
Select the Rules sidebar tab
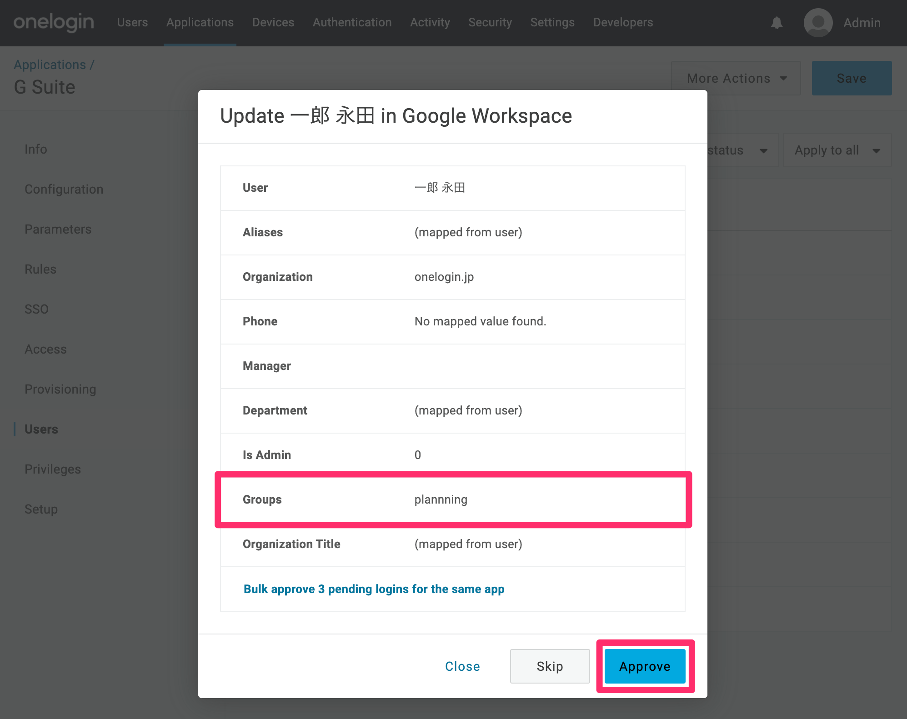pos(40,269)
